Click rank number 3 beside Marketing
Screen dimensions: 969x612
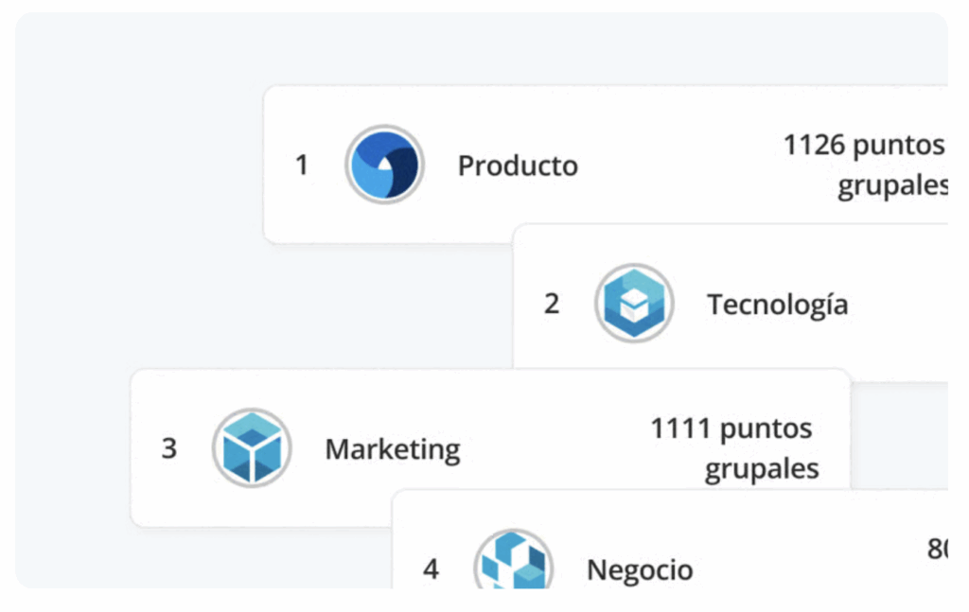[x=169, y=448]
